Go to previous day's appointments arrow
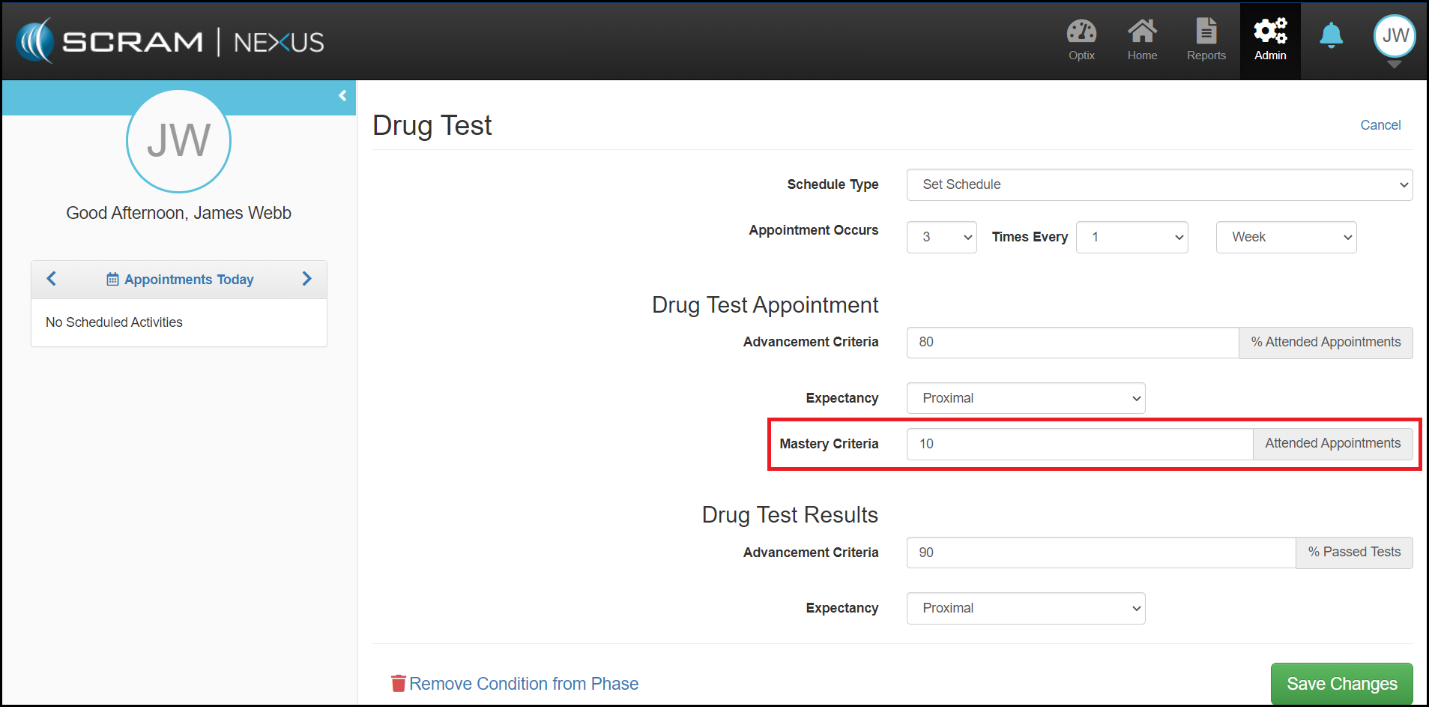Screen dimensions: 1429x707 click(52, 279)
